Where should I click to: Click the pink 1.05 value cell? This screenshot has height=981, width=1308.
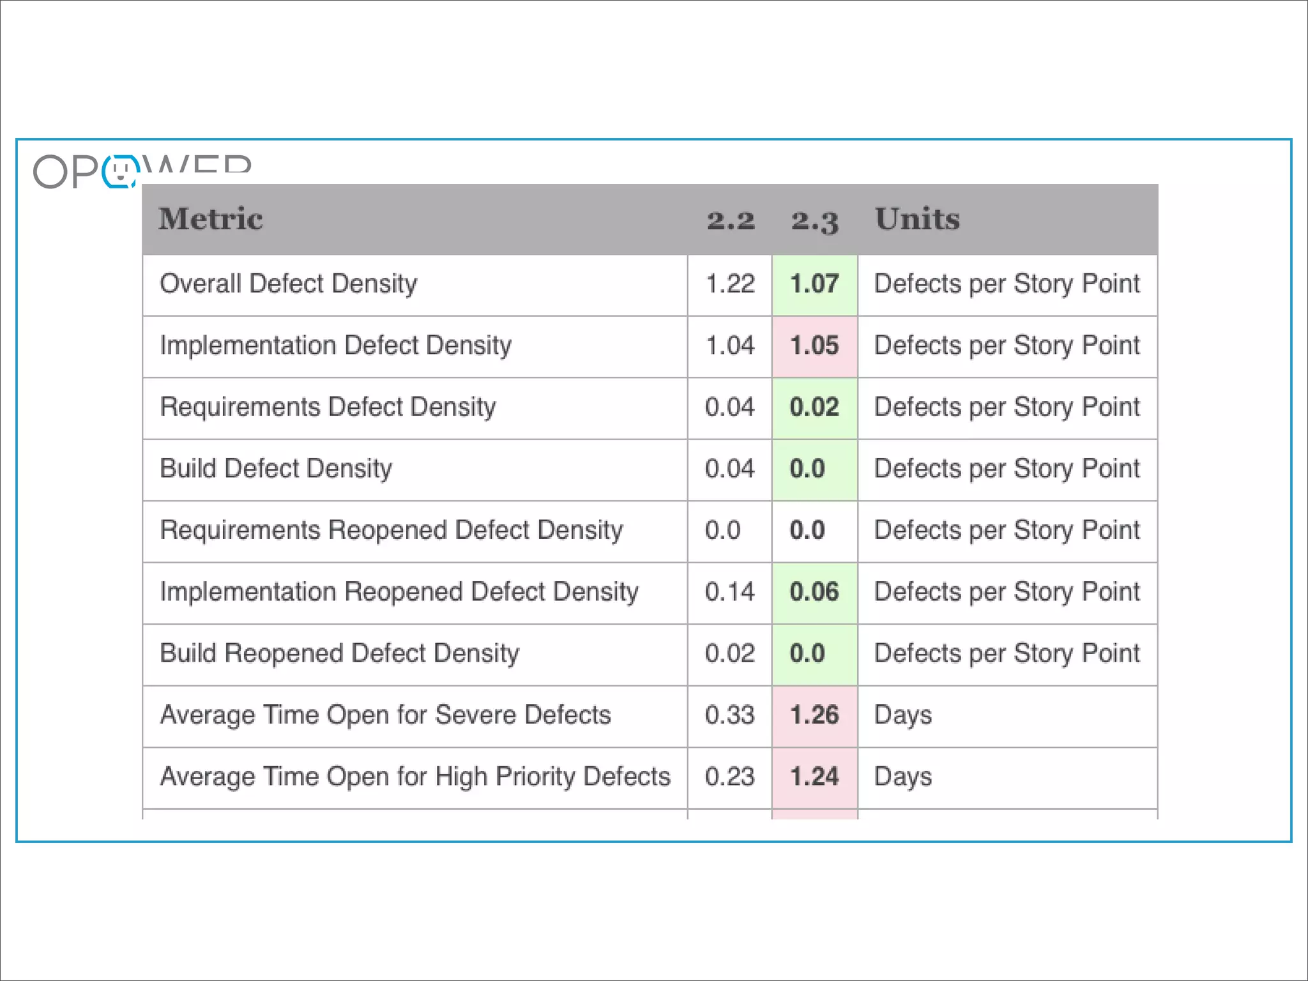(814, 346)
